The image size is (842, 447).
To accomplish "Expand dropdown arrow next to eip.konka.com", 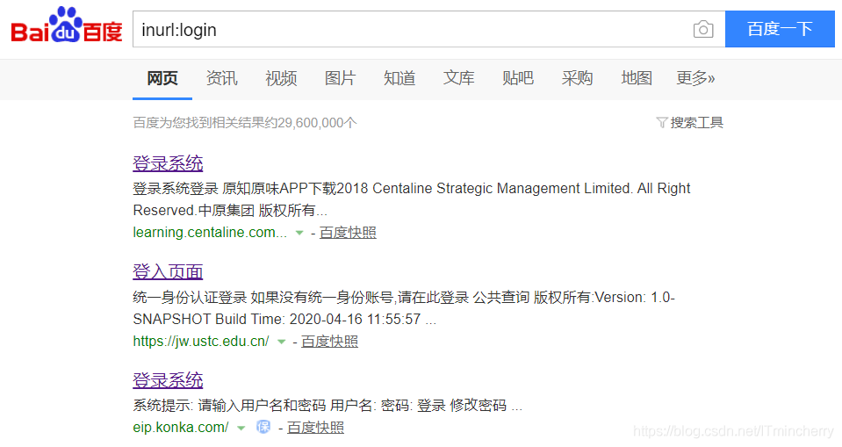I will click(x=241, y=429).
